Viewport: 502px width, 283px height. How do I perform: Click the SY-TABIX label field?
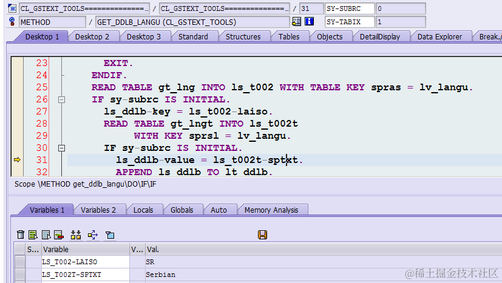click(350, 22)
